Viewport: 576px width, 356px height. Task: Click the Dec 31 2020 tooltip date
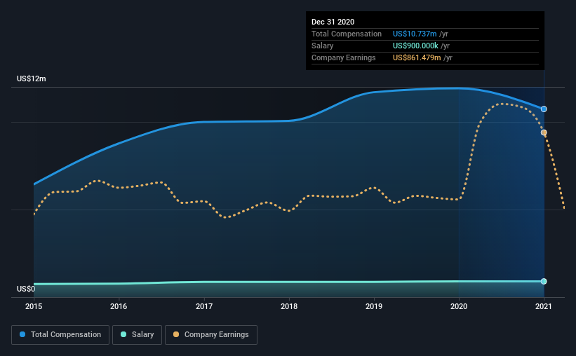coord(333,22)
